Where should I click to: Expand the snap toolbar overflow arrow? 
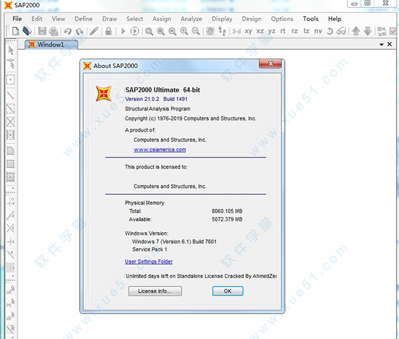coord(13,276)
